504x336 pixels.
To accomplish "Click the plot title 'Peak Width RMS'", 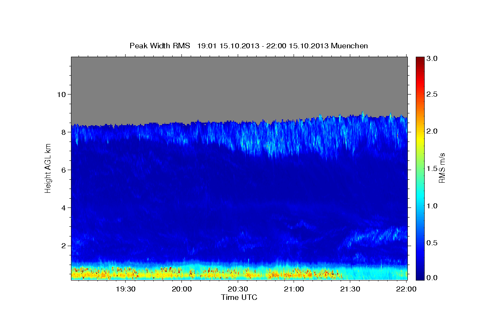I will [160, 45].
